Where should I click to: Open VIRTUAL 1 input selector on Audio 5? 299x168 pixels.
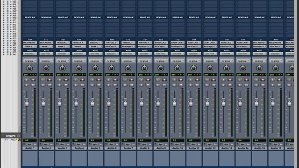(x=95, y=42)
